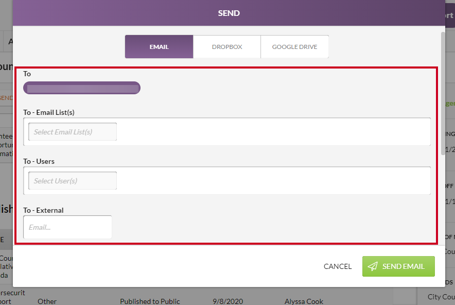Click the 'To - Email List(s)' label

(49, 112)
